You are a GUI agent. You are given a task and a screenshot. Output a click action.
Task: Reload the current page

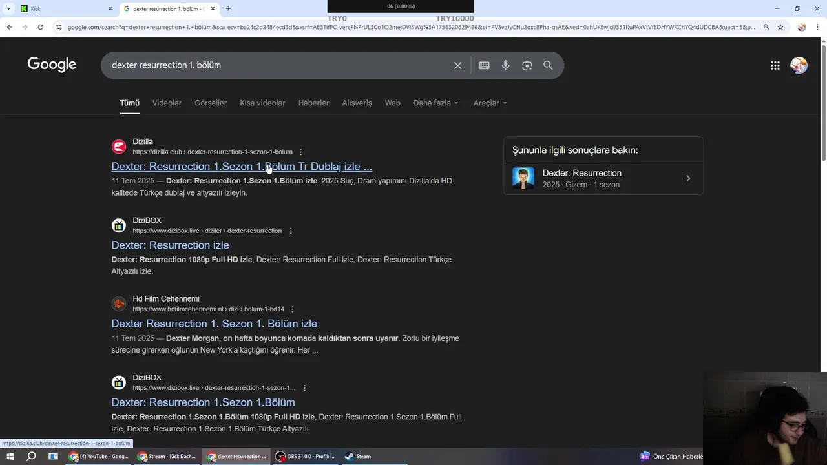click(40, 27)
